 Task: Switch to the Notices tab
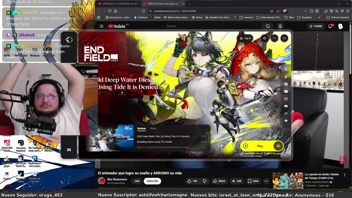coord(141,128)
